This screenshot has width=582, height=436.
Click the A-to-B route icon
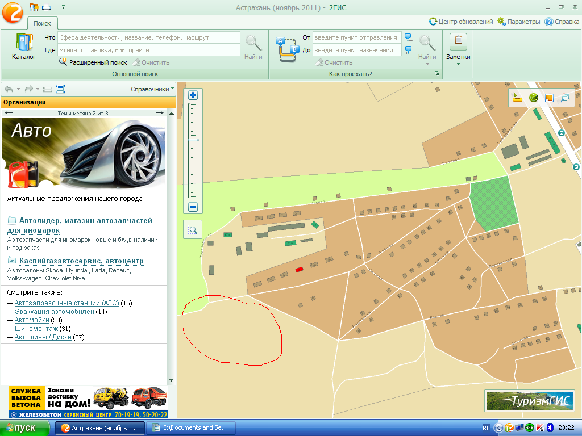pyautogui.click(x=287, y=49)
